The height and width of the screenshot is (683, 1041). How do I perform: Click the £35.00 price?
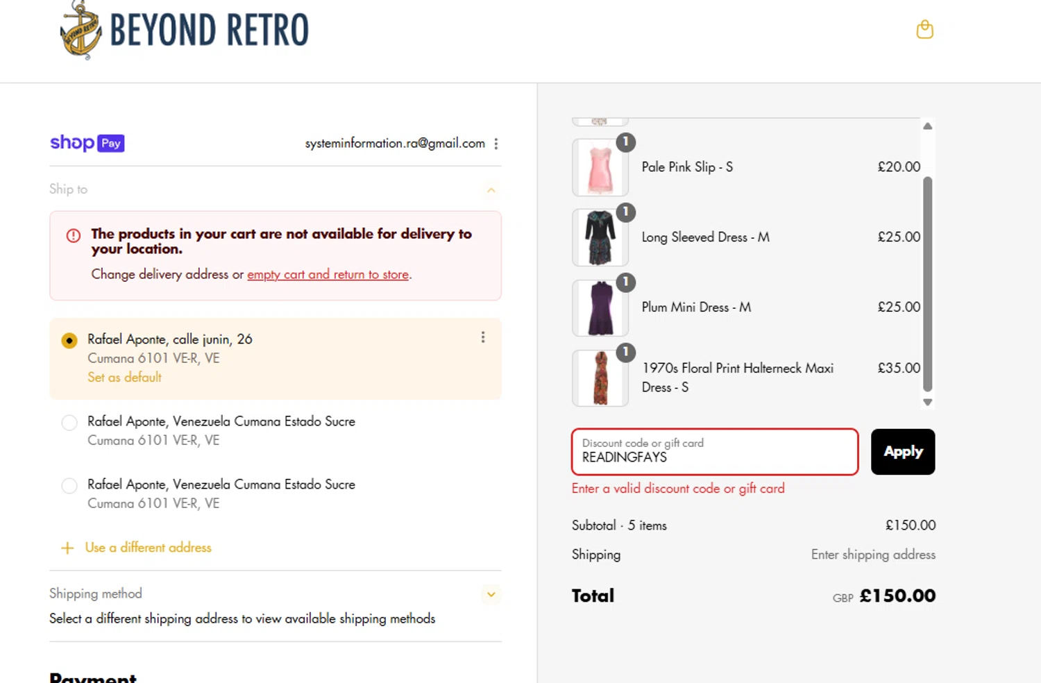(x=899, y=368)
